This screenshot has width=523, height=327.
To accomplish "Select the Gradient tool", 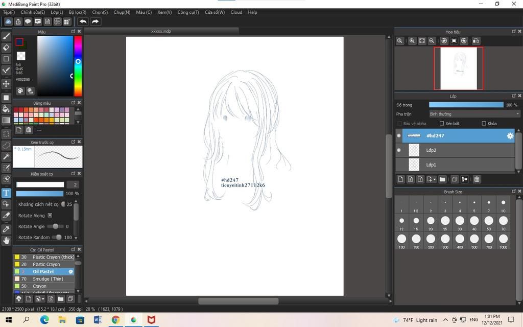I will [6, 120].
